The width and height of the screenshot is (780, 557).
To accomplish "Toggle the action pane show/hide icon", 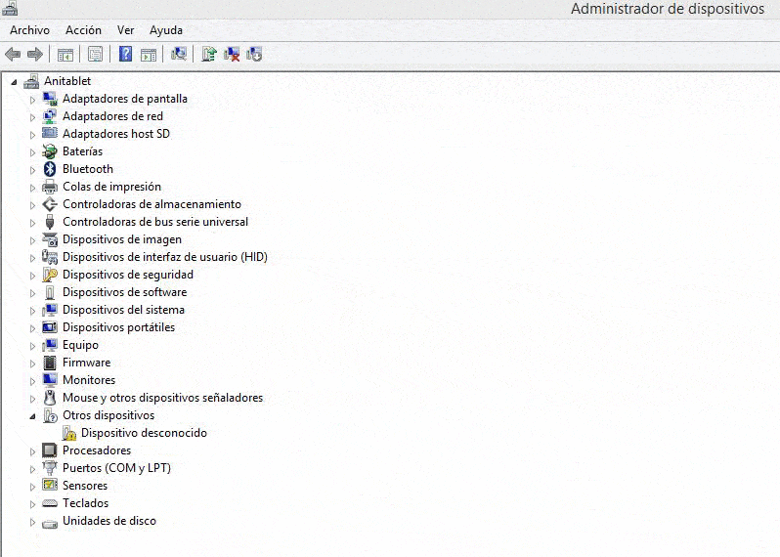I will pos(149,54).
